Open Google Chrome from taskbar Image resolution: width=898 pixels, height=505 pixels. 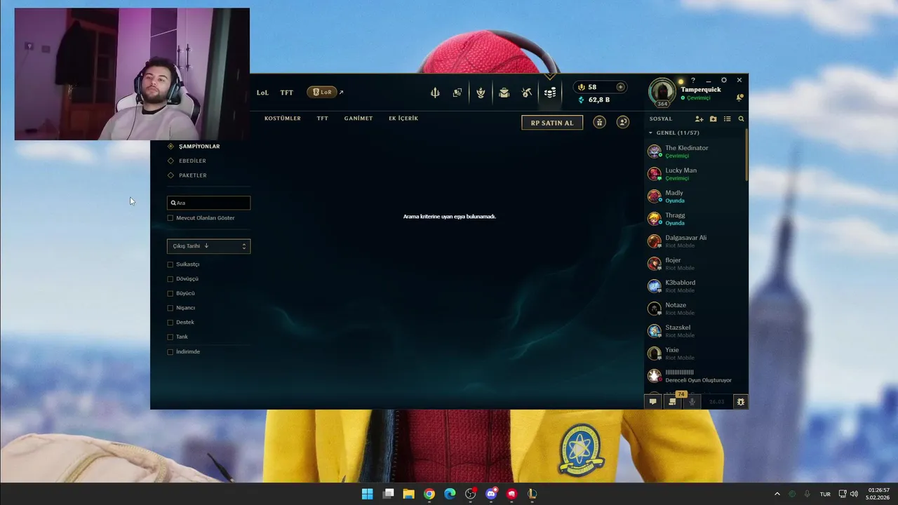pyautogui.click(x=429, y=494)
